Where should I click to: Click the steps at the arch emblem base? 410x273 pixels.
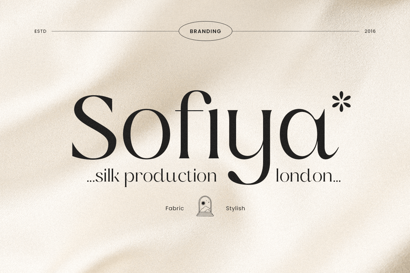(x=205, y=214)
